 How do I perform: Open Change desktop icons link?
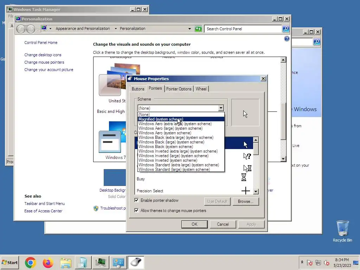43,55
